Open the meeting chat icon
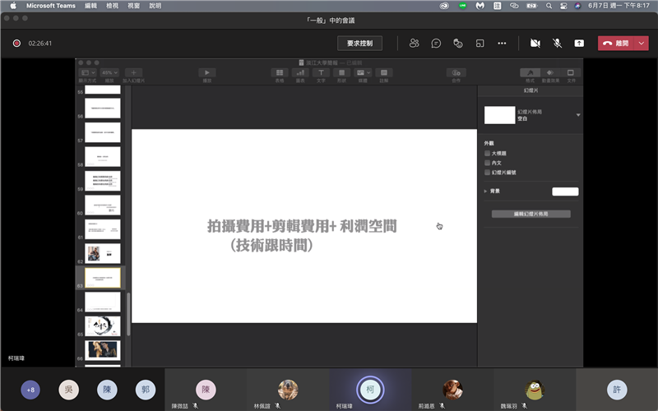The width and height of the screenshot is (658, 411). [436, 43]
